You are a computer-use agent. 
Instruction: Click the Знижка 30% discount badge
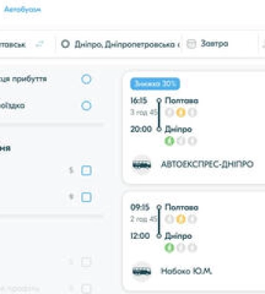[x=155, y=84]
